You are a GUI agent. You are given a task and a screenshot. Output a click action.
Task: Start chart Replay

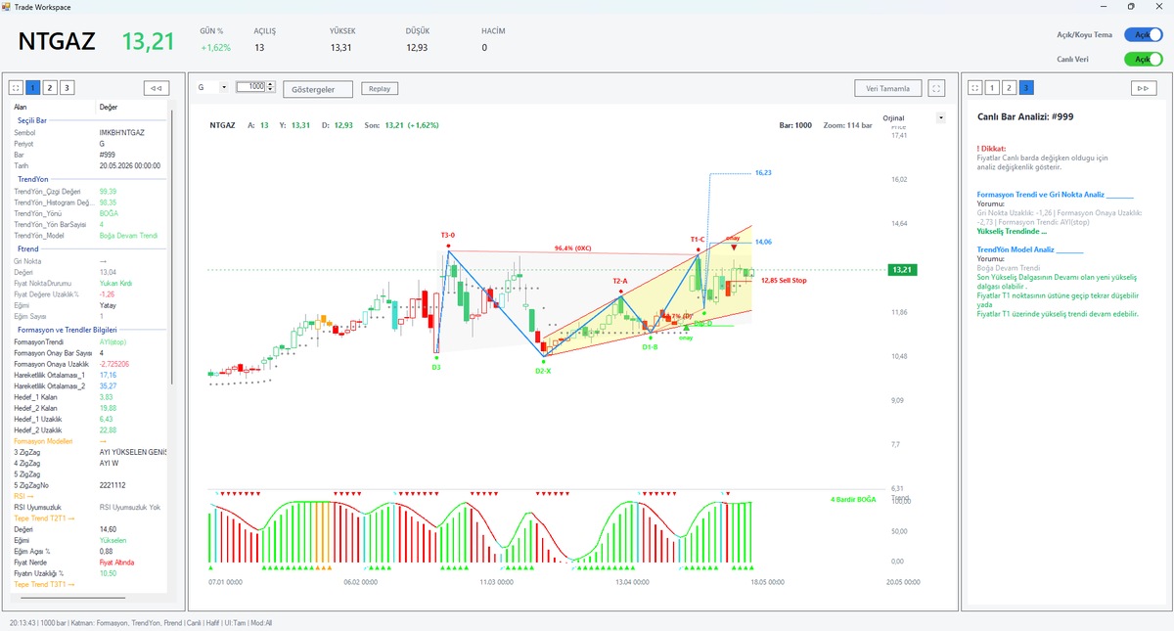[x=380, y=88]
